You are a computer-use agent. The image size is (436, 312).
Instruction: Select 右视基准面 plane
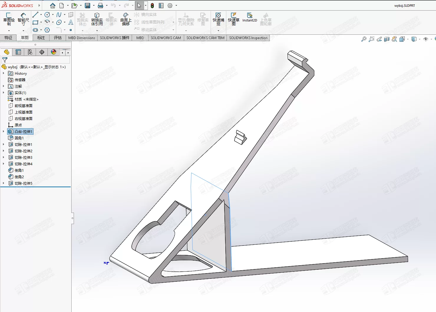[20, 119]
